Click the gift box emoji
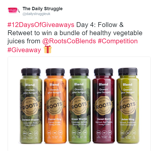The height and width of the screenshot is (151, 160). 48,49
